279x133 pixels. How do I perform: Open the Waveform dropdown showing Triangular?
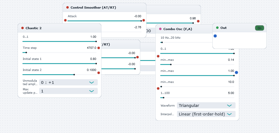206,106
